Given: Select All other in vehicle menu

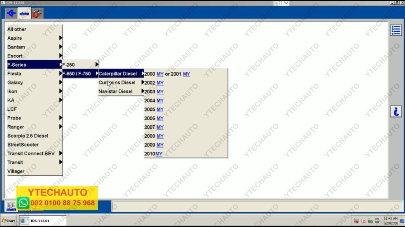Looking at the screenshot, I should [35, 29].
